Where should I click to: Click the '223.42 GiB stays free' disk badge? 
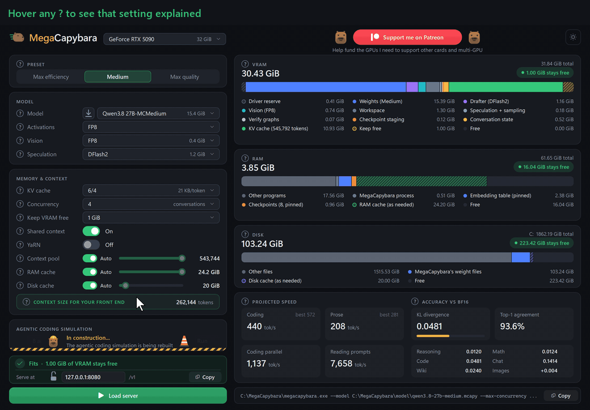pyautogui.click(x=541, y=243)
